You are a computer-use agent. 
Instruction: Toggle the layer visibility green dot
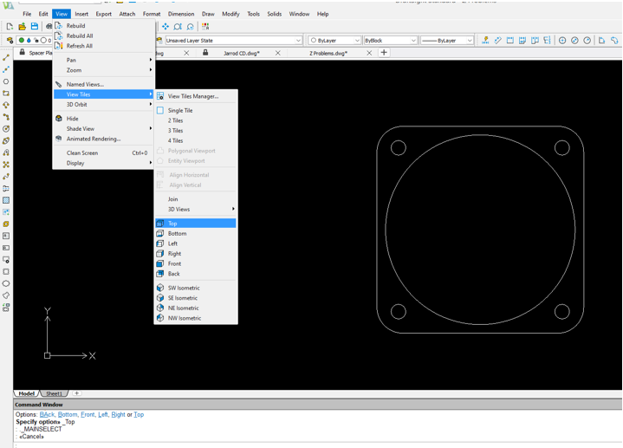(22, 41)
